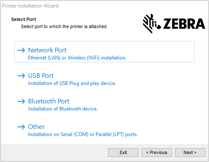
Task: Click the Select port instruction text
Action: 64,26
